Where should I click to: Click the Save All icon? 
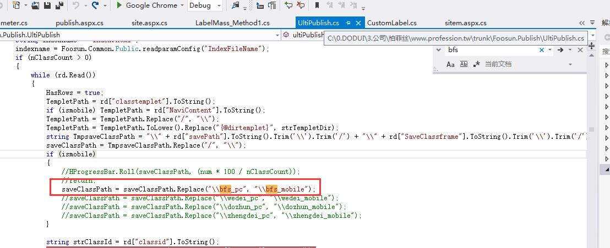pos(59,5)
